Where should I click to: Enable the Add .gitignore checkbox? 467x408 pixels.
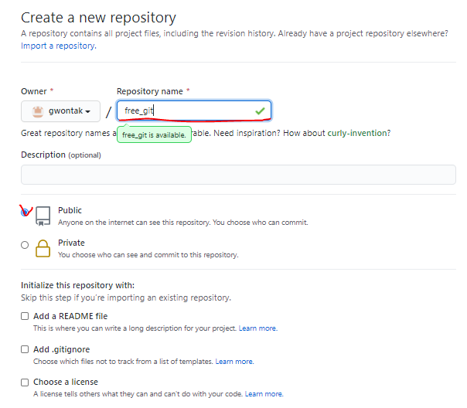click(x=25, y=349)
